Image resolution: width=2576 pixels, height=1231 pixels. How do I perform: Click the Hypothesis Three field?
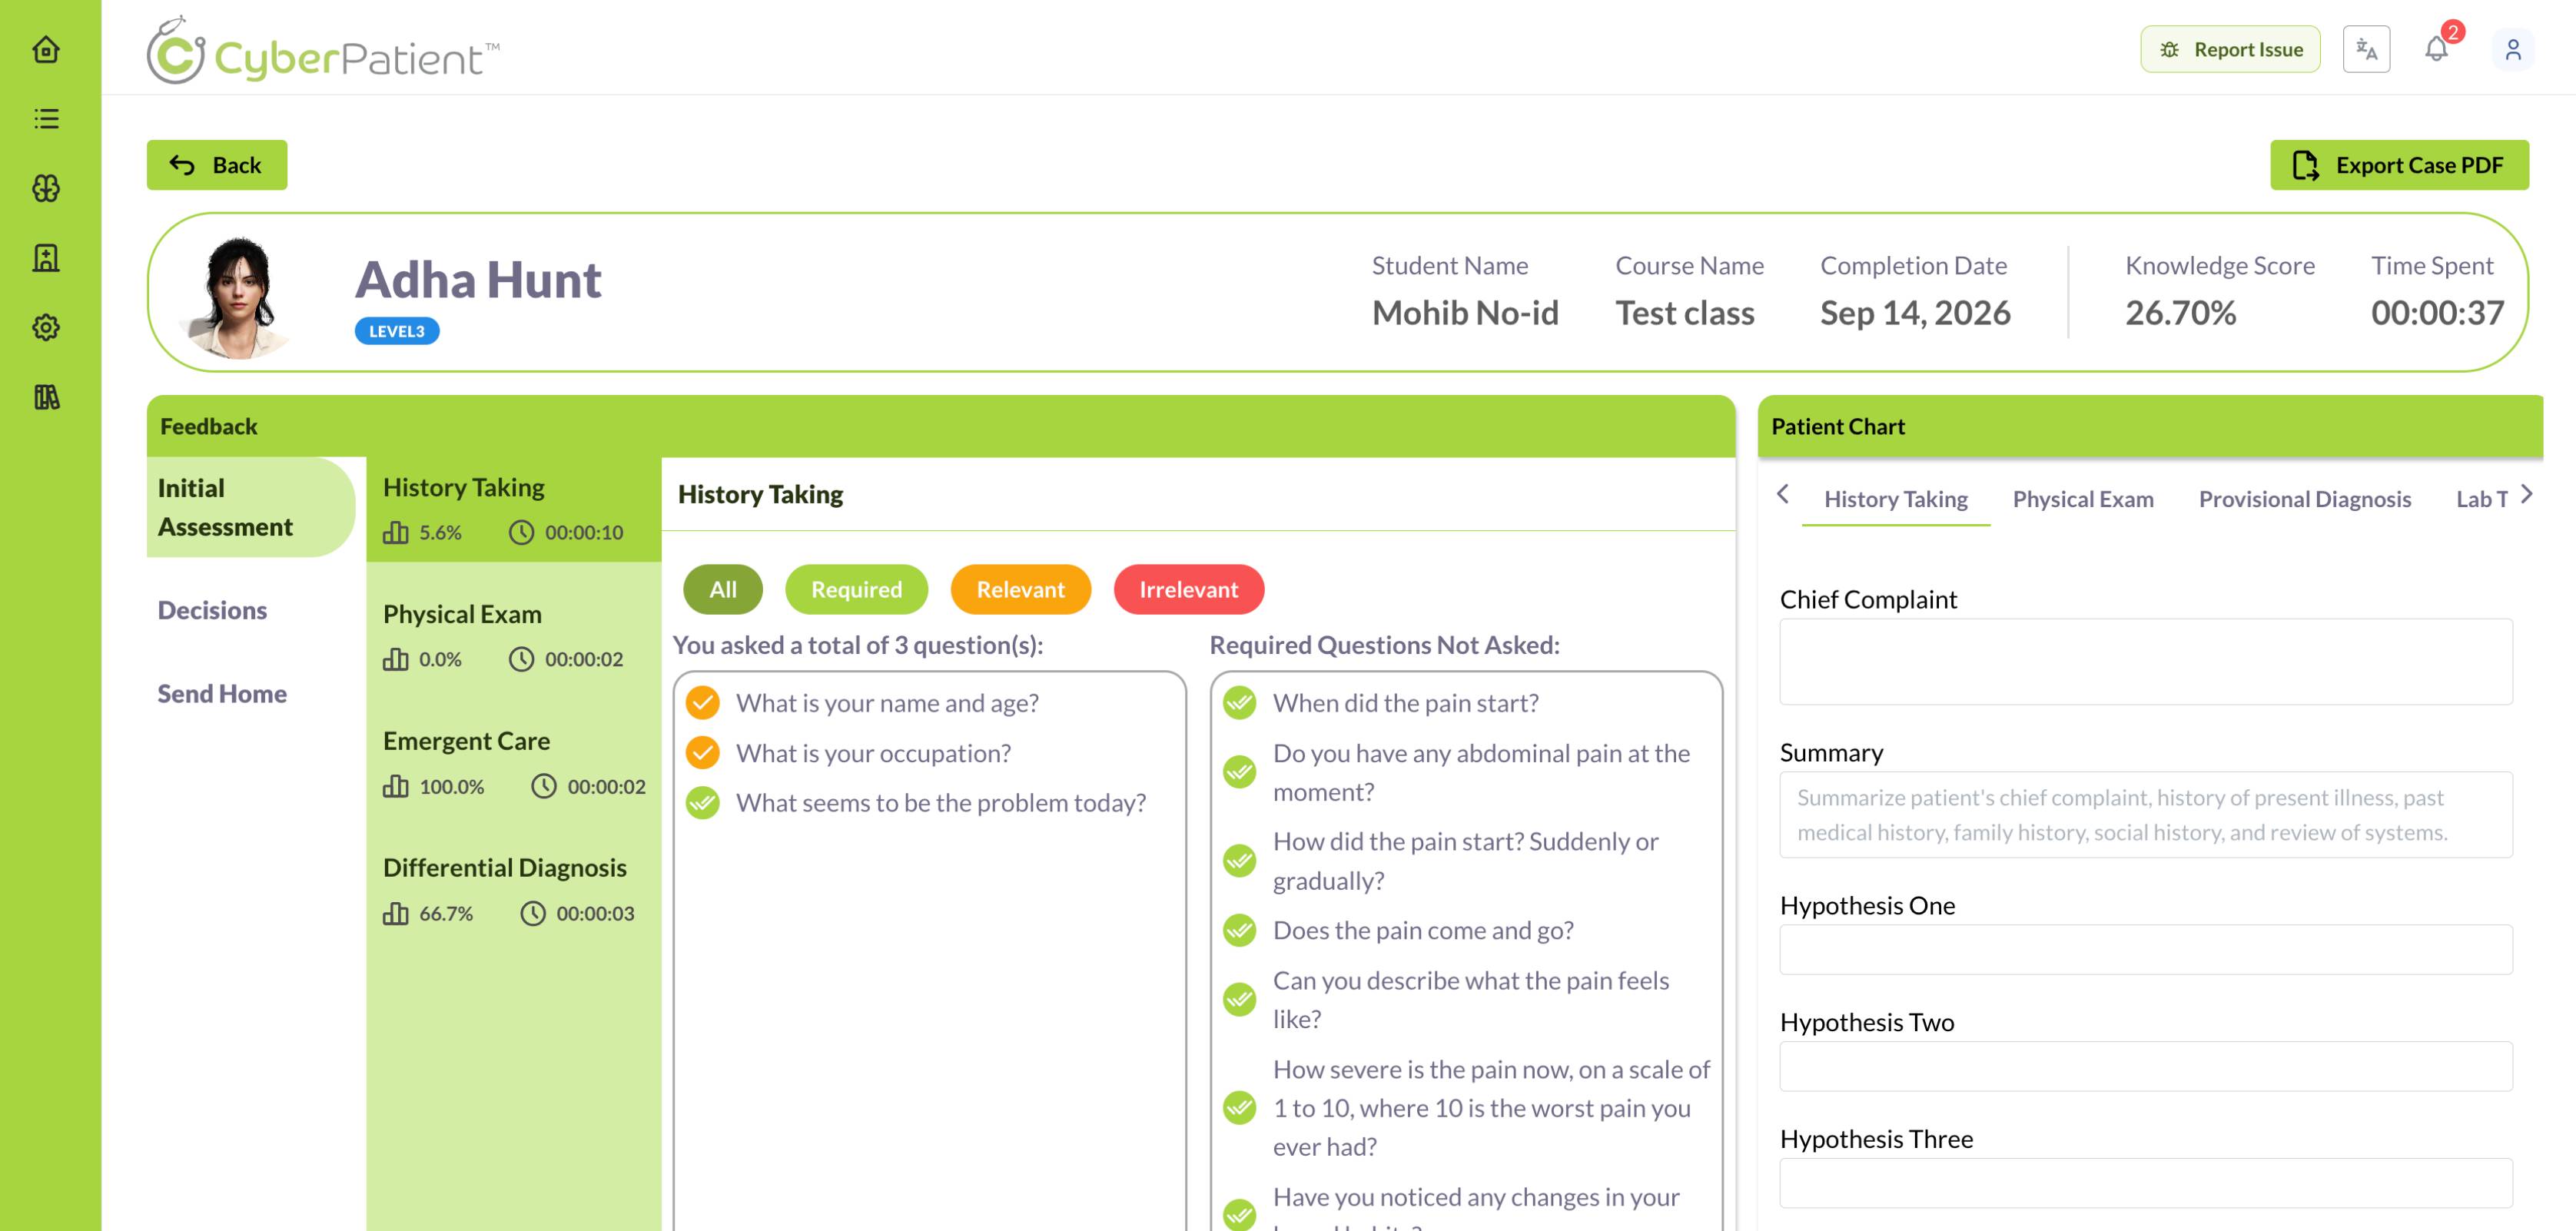point(2145,1183)
